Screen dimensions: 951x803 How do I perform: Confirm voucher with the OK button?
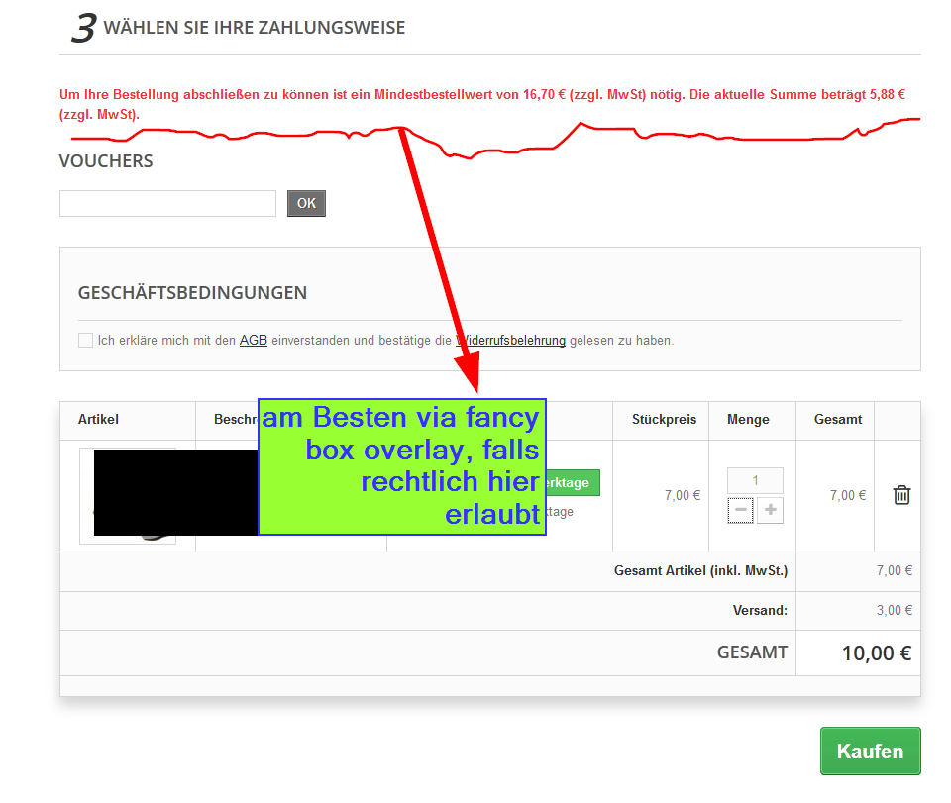[x=306, y=203]
